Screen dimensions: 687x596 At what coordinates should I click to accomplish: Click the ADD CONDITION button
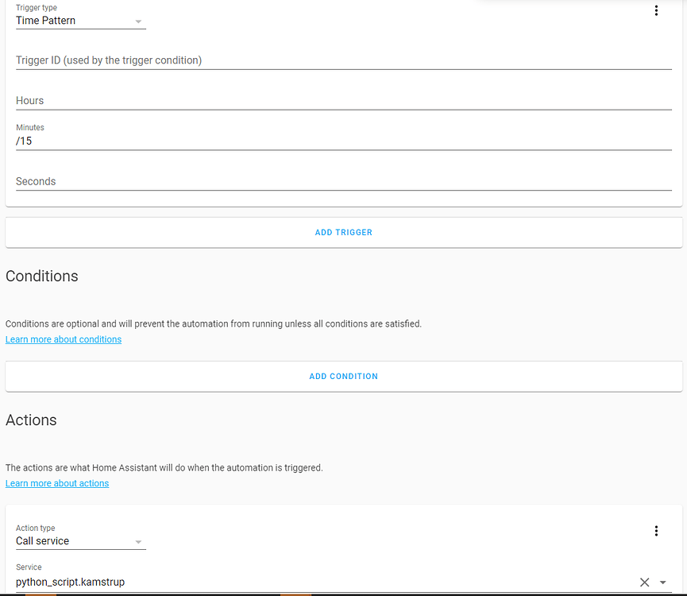pyautogui.click(x=343, y=376)
